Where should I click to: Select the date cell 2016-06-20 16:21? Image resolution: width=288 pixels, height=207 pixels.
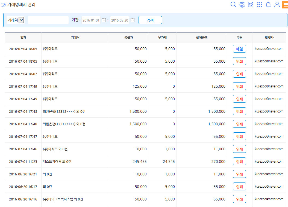(x=23, y=174)
